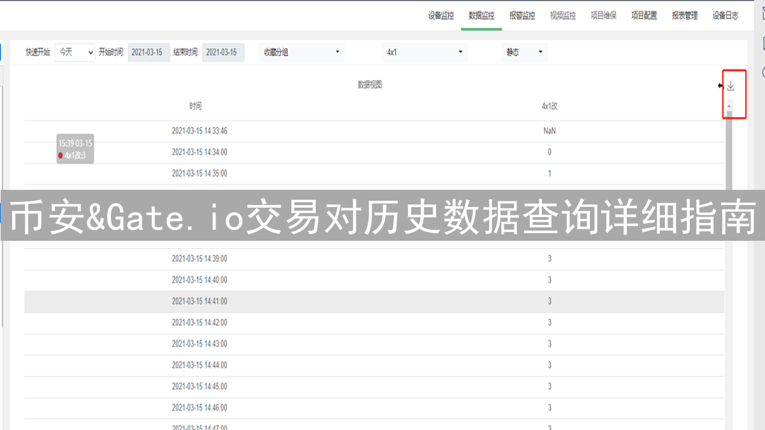Select the row 2021-03-15 14:44:00
The image size is (765, 430).
(x=374, y=366)
